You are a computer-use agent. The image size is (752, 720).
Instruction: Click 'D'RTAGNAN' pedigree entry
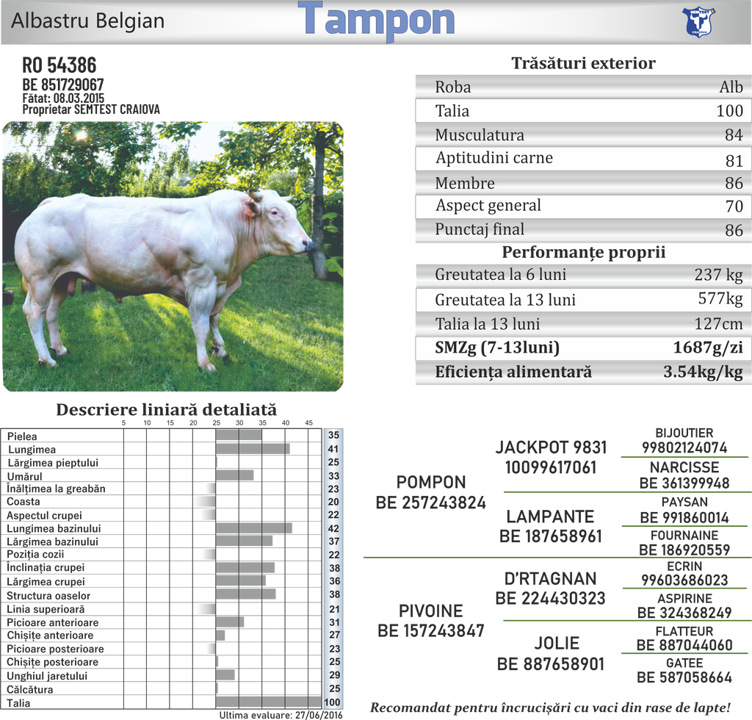(x=550, y=579)
